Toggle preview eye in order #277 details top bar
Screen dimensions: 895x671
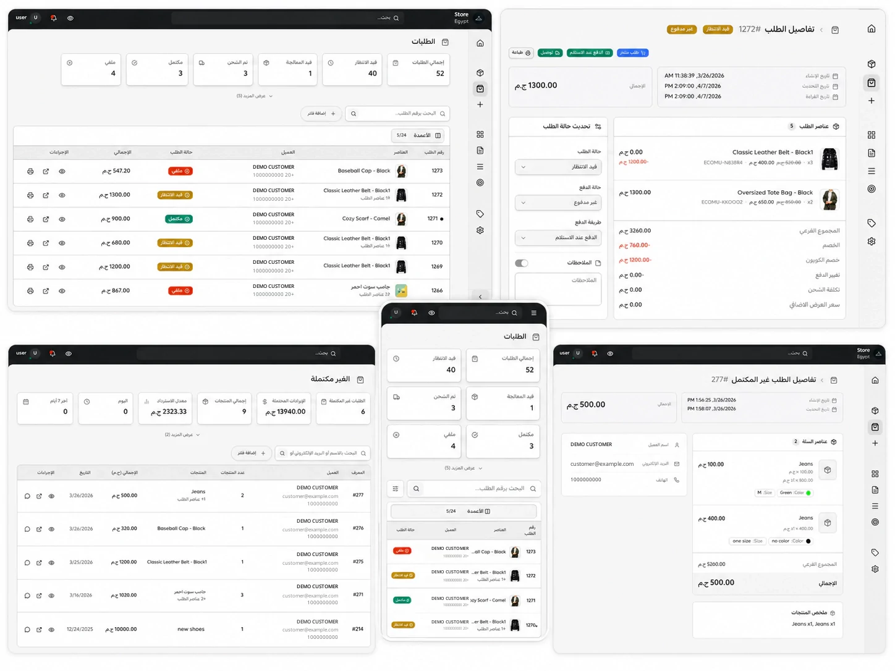click(x=610, y=353)
